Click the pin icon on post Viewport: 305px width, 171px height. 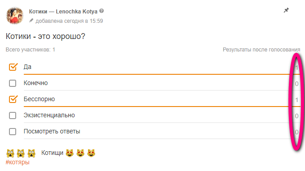pos(286,10)
